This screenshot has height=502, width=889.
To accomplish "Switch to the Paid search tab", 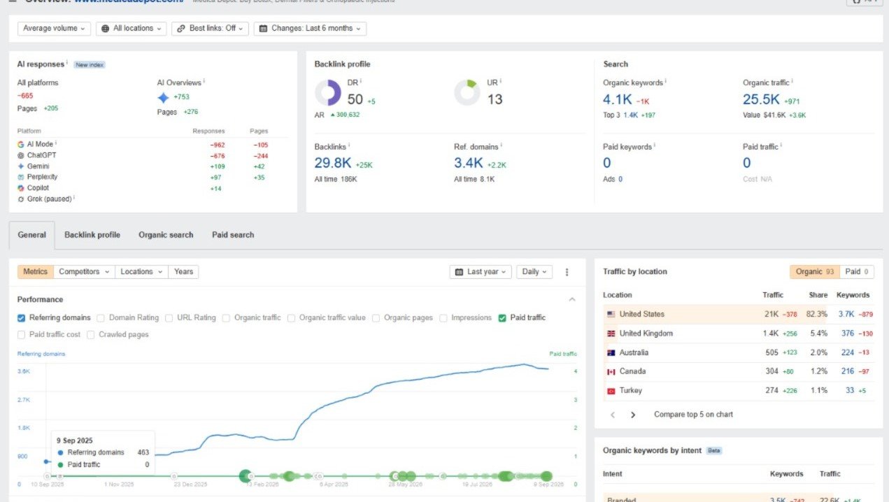I will (x=233, y=235).
